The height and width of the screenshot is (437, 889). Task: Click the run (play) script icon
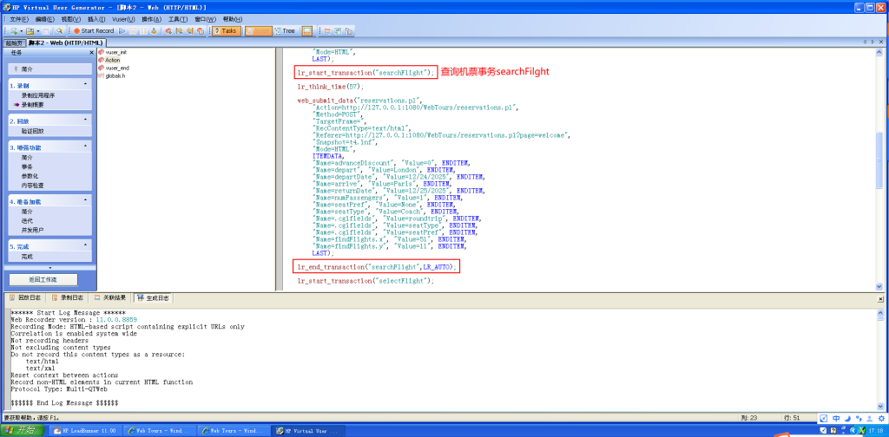tap(123, 30)
